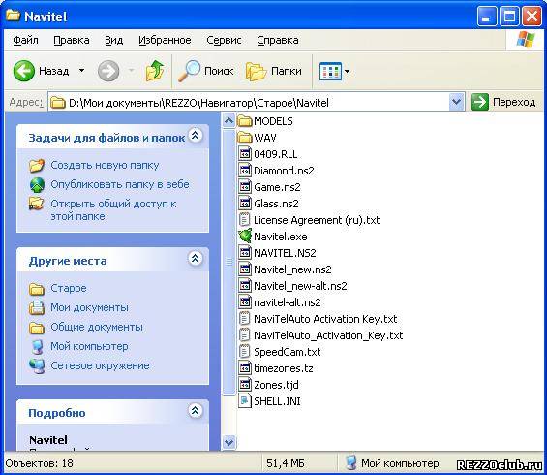
Task: Click the MODELS folder icon
Action: [245, 121]
